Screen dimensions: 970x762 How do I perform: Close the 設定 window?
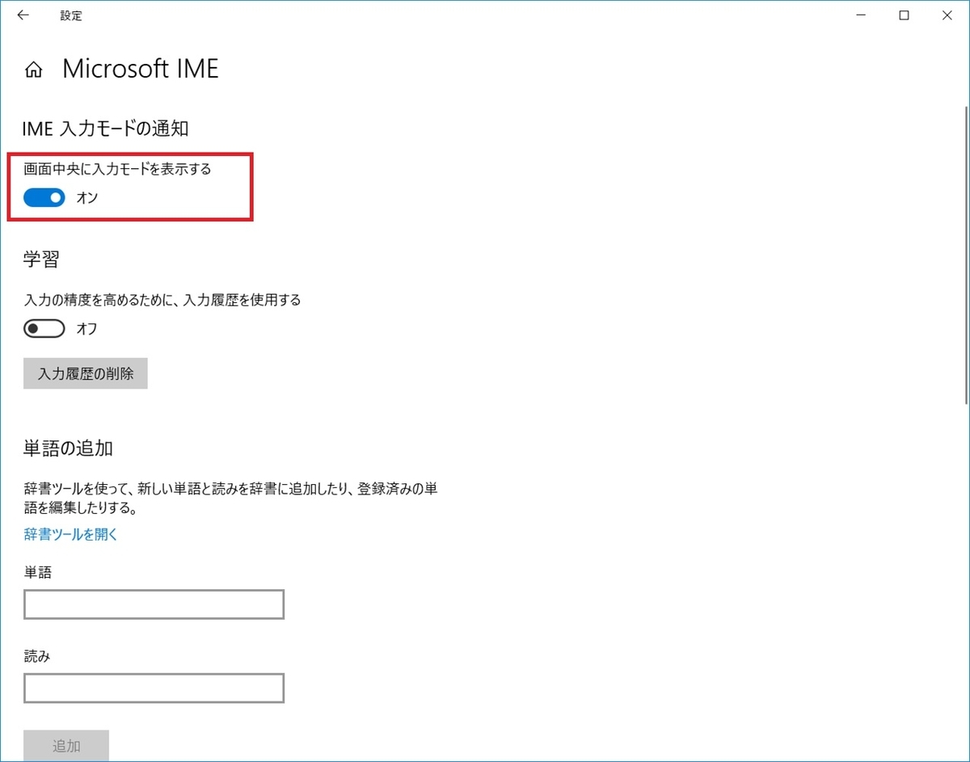pyautogui.click(x=947, y=15)
